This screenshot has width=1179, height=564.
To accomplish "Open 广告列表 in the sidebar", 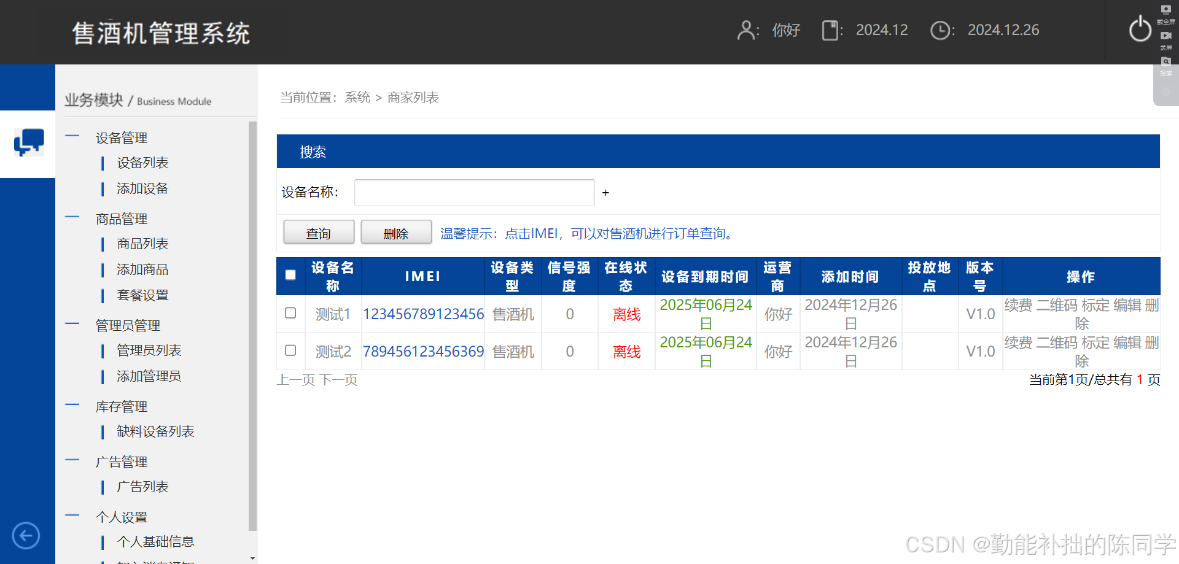I will 142,487.
